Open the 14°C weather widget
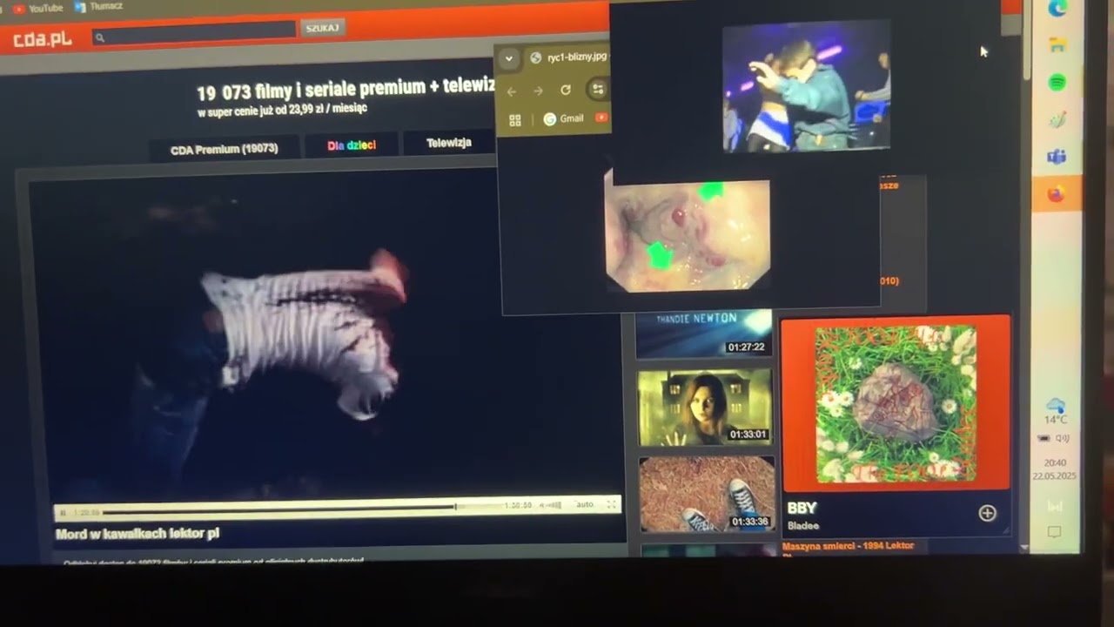This screenshot has width=1114, height=627. tap(1056, 412)
